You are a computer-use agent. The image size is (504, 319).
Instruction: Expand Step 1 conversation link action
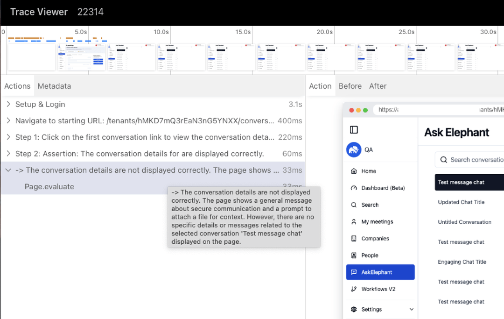tap(8, 137)
